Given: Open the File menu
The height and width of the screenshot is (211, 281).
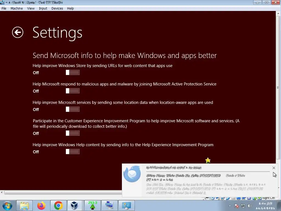Looking at the screenshot, I should point(4,9).
